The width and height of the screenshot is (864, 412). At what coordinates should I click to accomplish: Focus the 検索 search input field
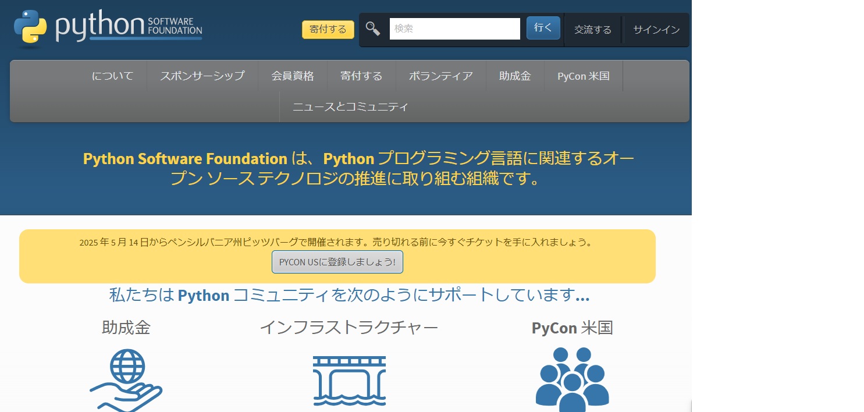(x=455, y=29)
